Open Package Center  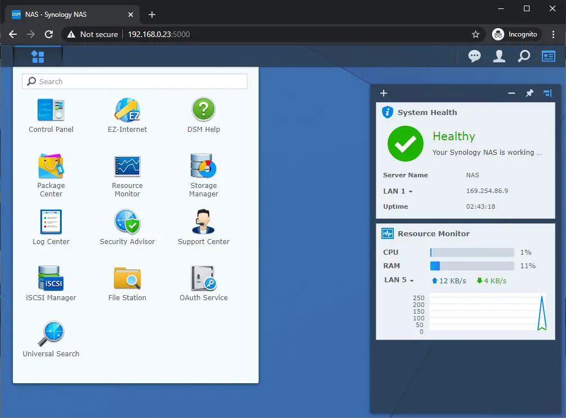(x=51, y=176)
